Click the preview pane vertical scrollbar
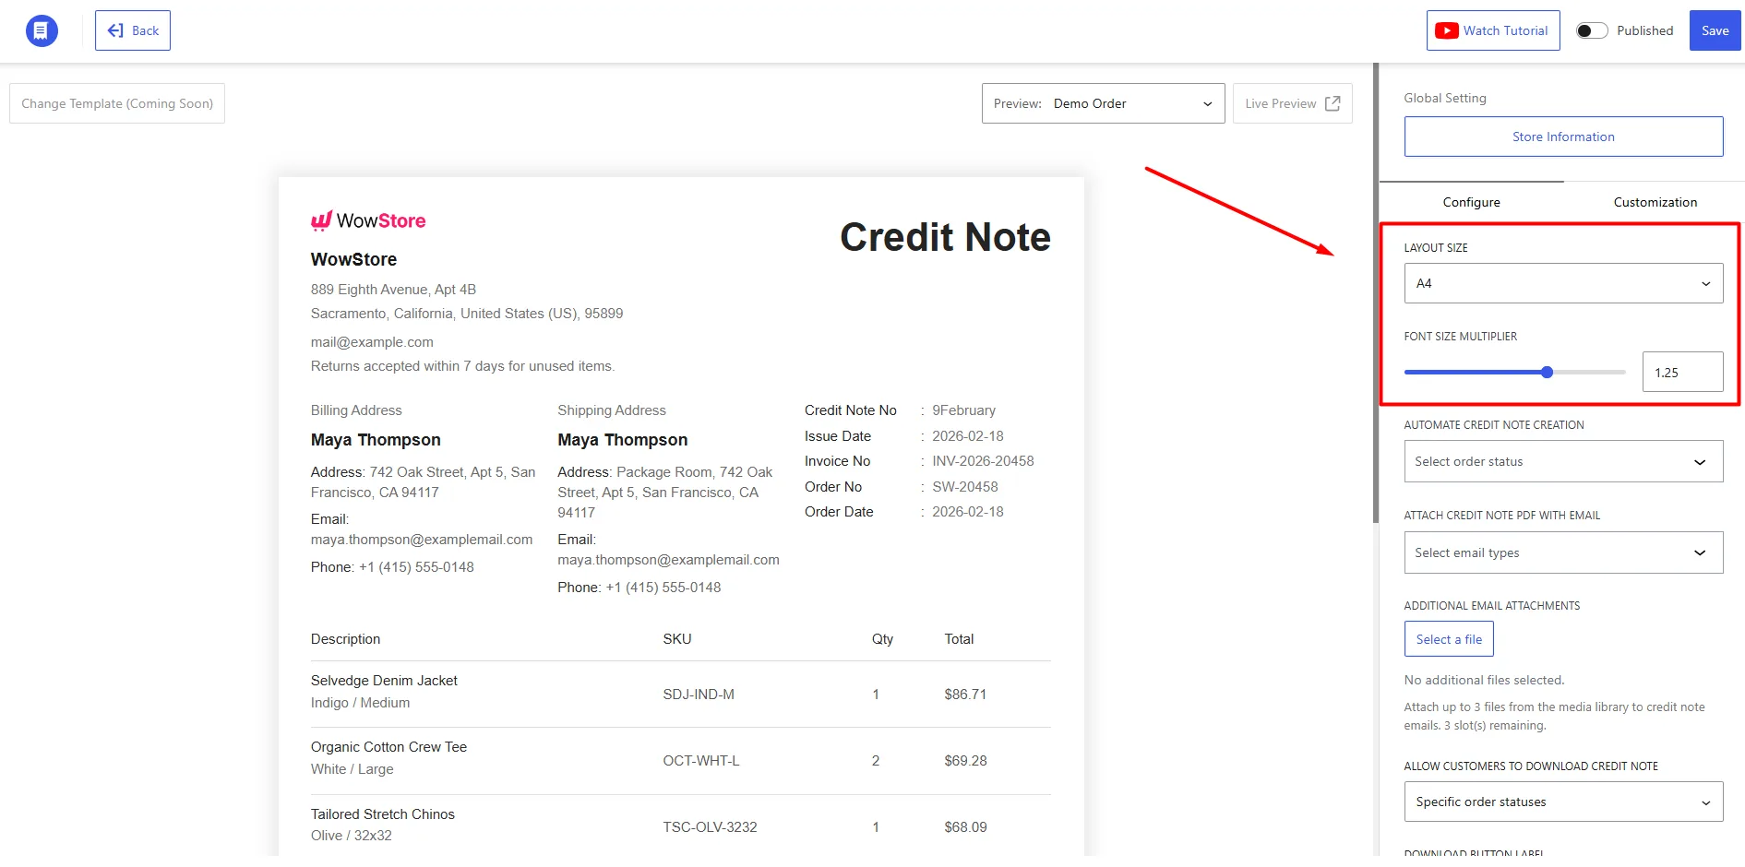1745x867 pixels. click(1375, 293)
